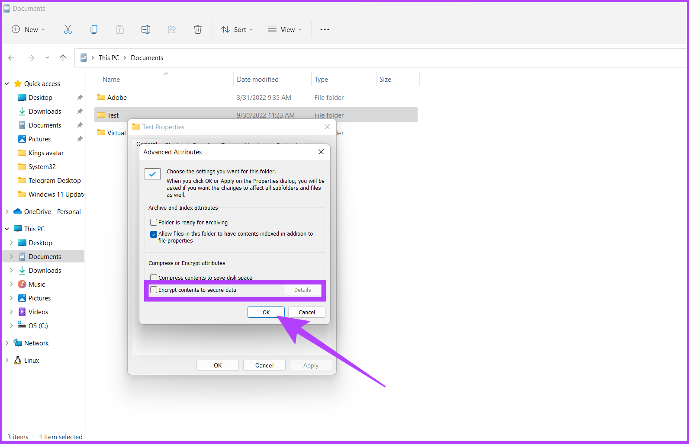This screenshot has height=444, width=689.
Task: Expand the OneDrive - Personal node
Action: pyautogui.click(x=7, y=212)
